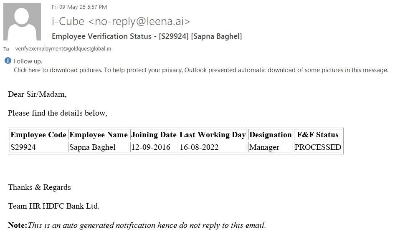The width and height of the screenshot is (395, 242).
Task: Click here to download pictures info bar
Action: pos(201,70)
